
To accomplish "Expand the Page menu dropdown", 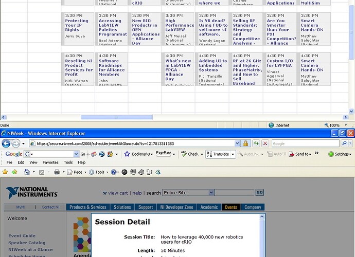I will click(x=85, y=172).
